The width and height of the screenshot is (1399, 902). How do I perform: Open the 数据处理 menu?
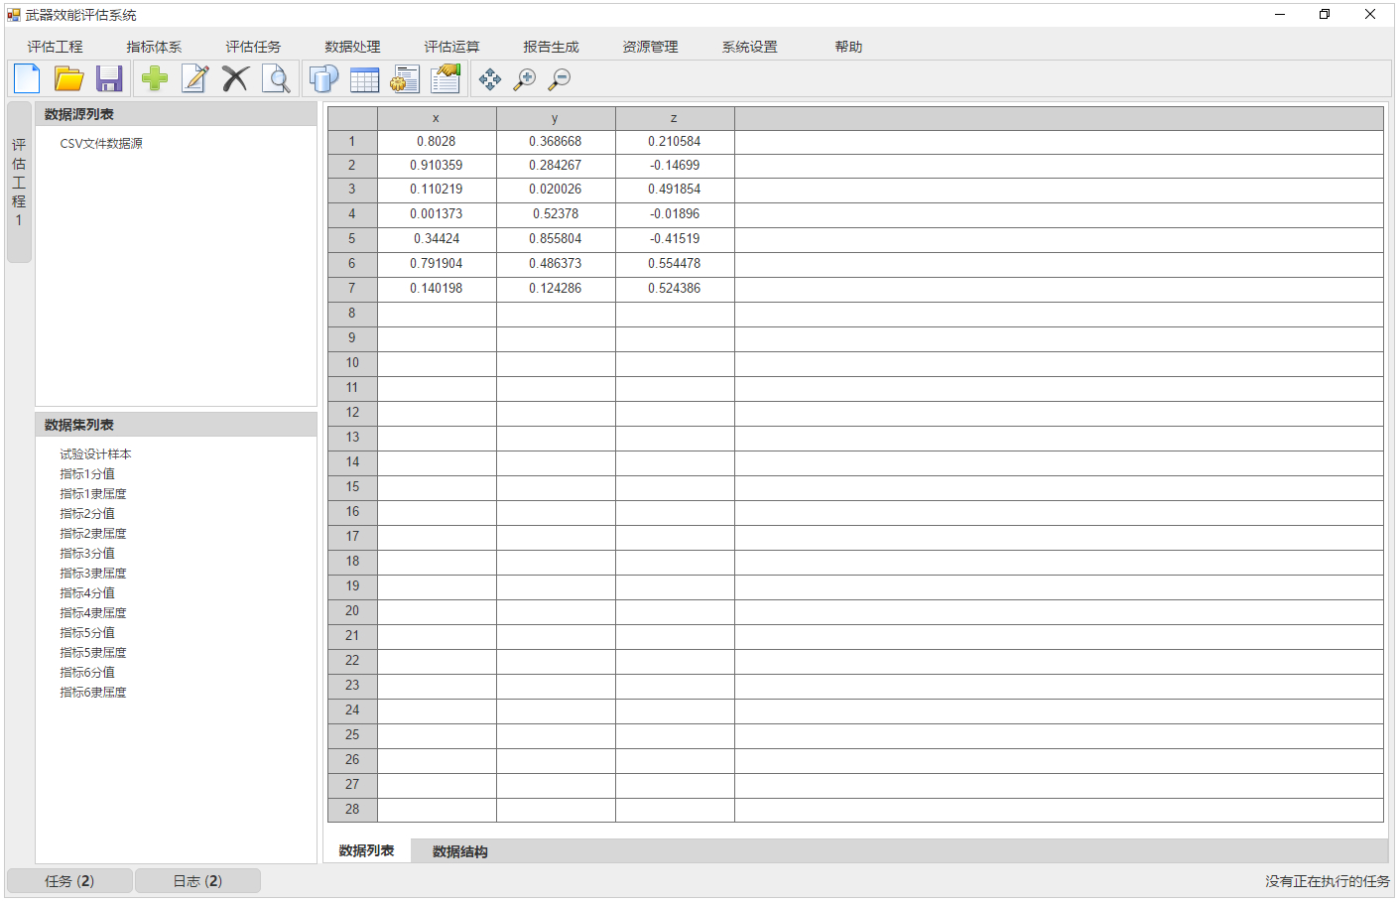(352, 47)
